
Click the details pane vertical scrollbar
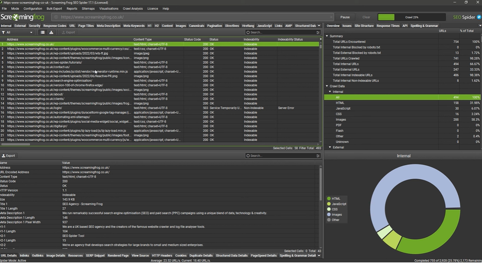320,184
